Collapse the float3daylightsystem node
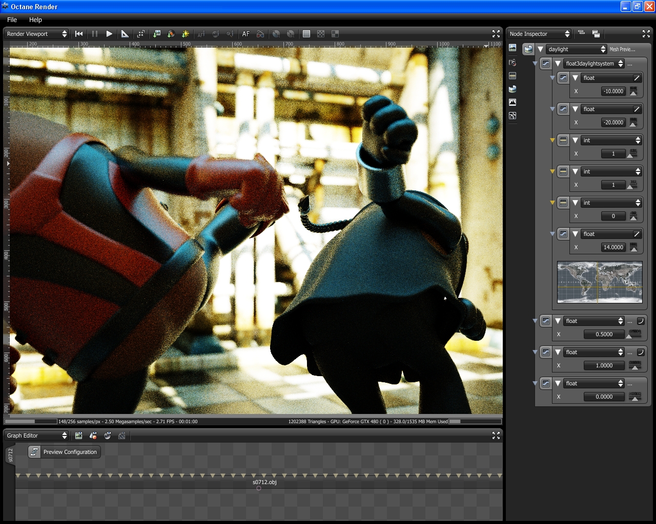 tap(558, 63)
